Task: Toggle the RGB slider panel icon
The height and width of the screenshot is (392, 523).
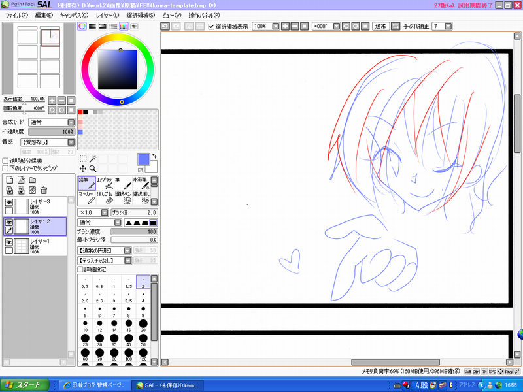Action: click(92, 26)
